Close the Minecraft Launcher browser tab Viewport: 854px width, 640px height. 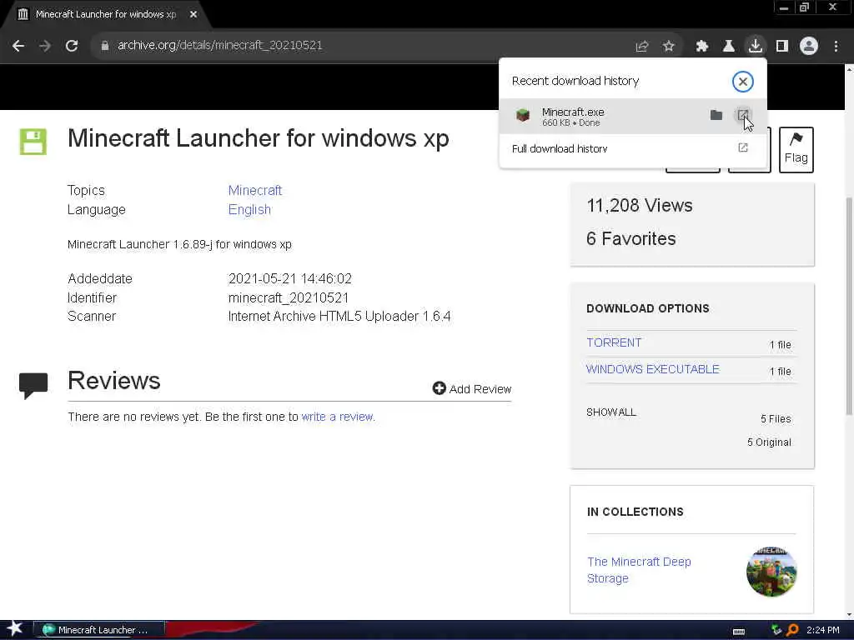tap(193, 15)
